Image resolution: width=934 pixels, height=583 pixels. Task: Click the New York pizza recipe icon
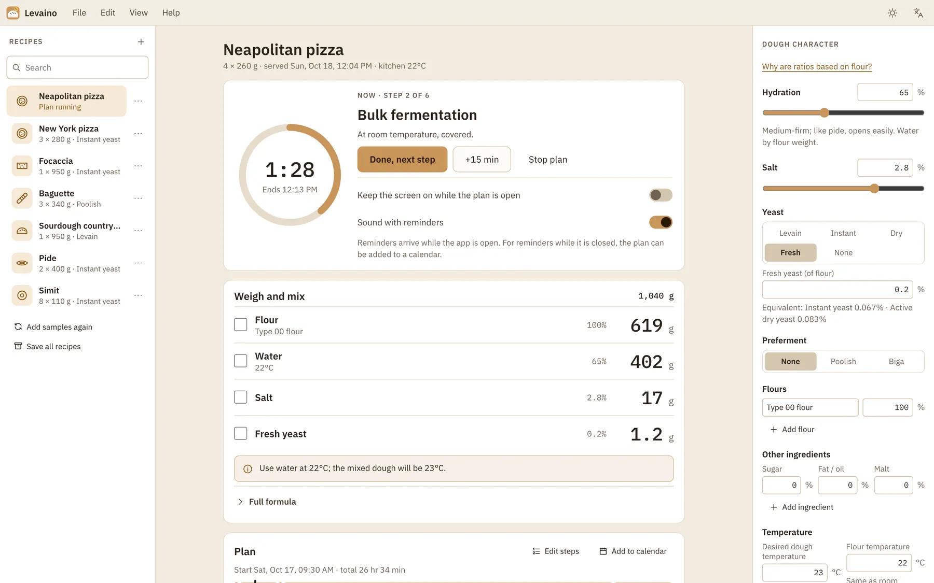tap(22, 134)
